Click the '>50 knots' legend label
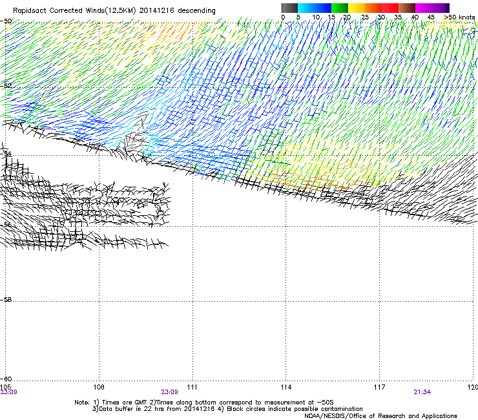This screenshot has height=420, width=478. [x=459, y=17]
